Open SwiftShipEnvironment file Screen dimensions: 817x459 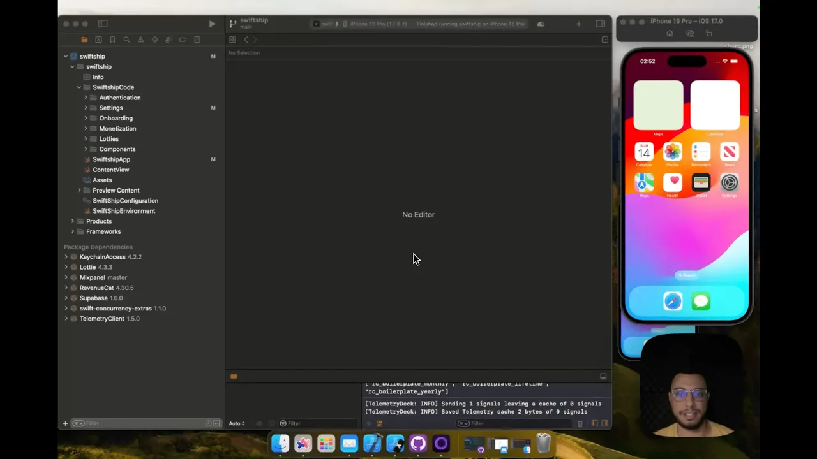tap(124, 211)
